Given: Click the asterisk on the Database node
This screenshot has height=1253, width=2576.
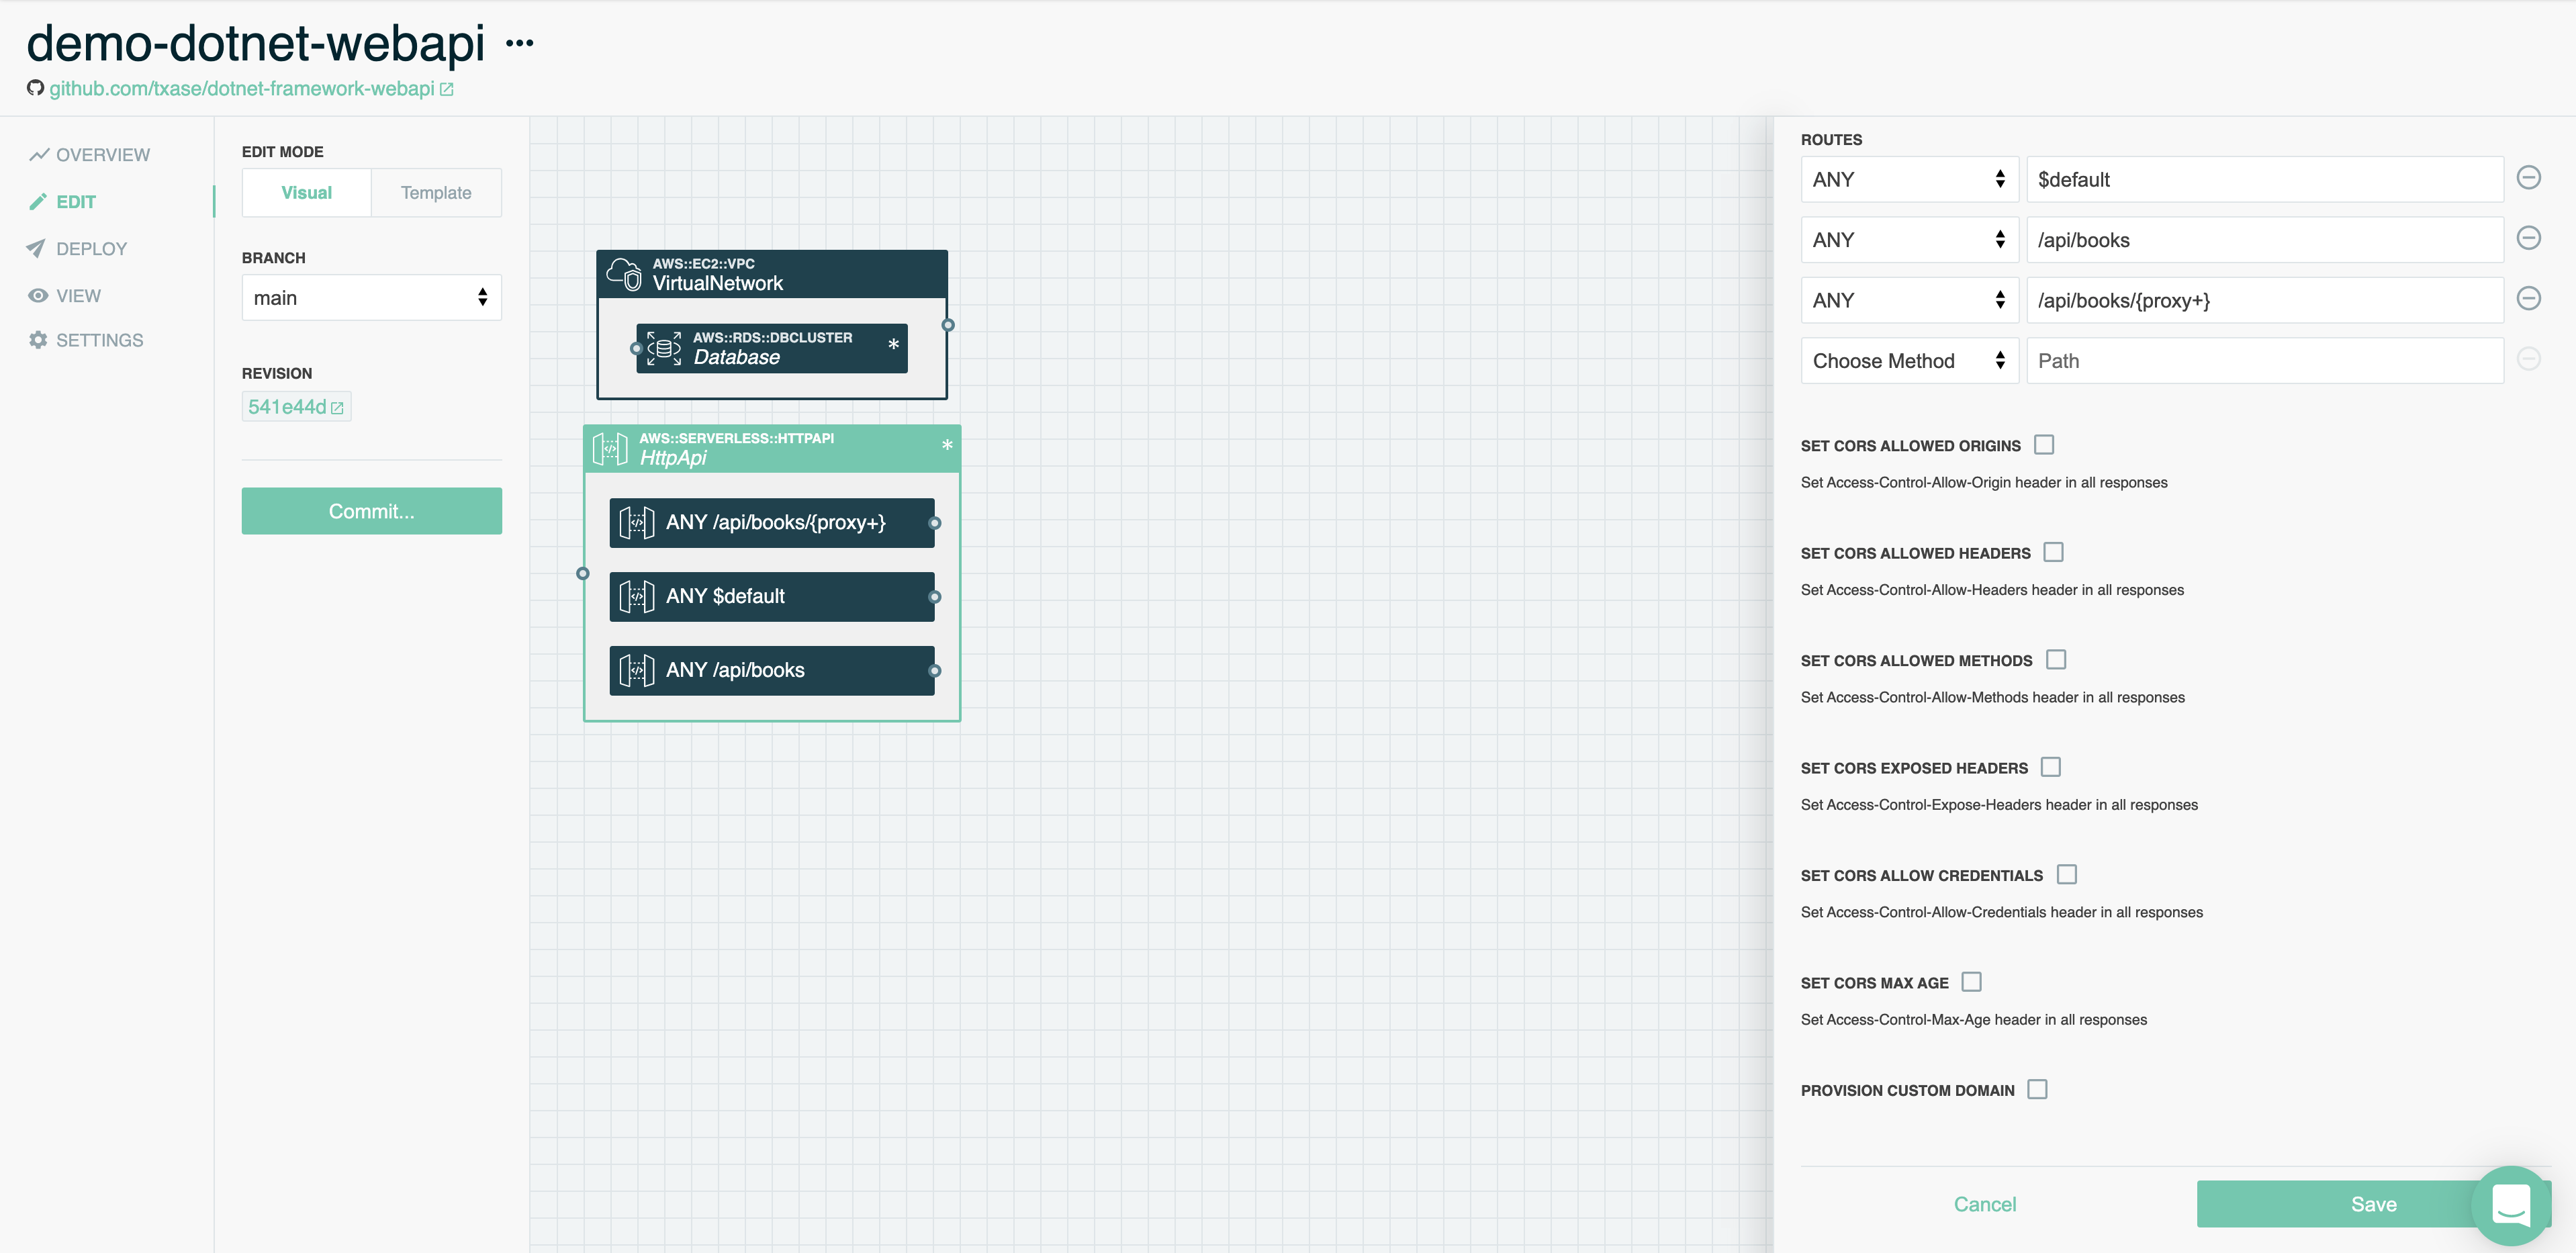Looking at the screenshot, I should (x=893, y=344).
